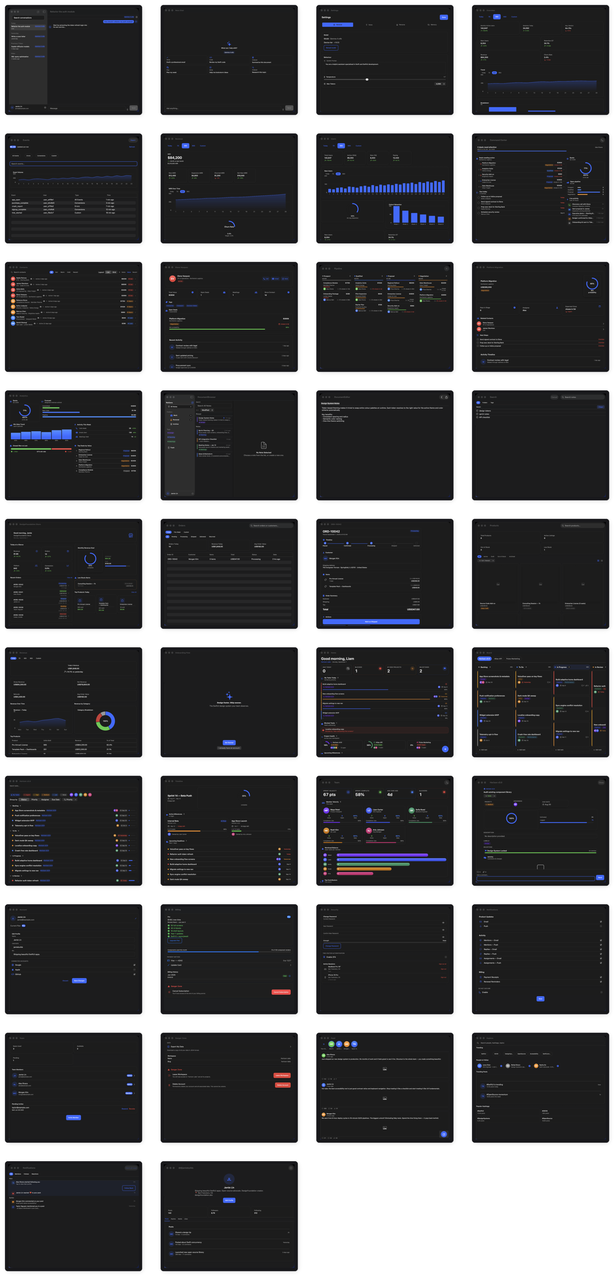Click the grid view icon in the Products window

coord(599,560)
